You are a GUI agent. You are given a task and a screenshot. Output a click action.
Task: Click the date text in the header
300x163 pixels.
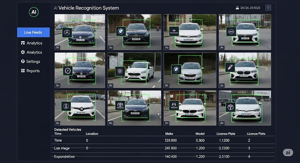[250, 8]
